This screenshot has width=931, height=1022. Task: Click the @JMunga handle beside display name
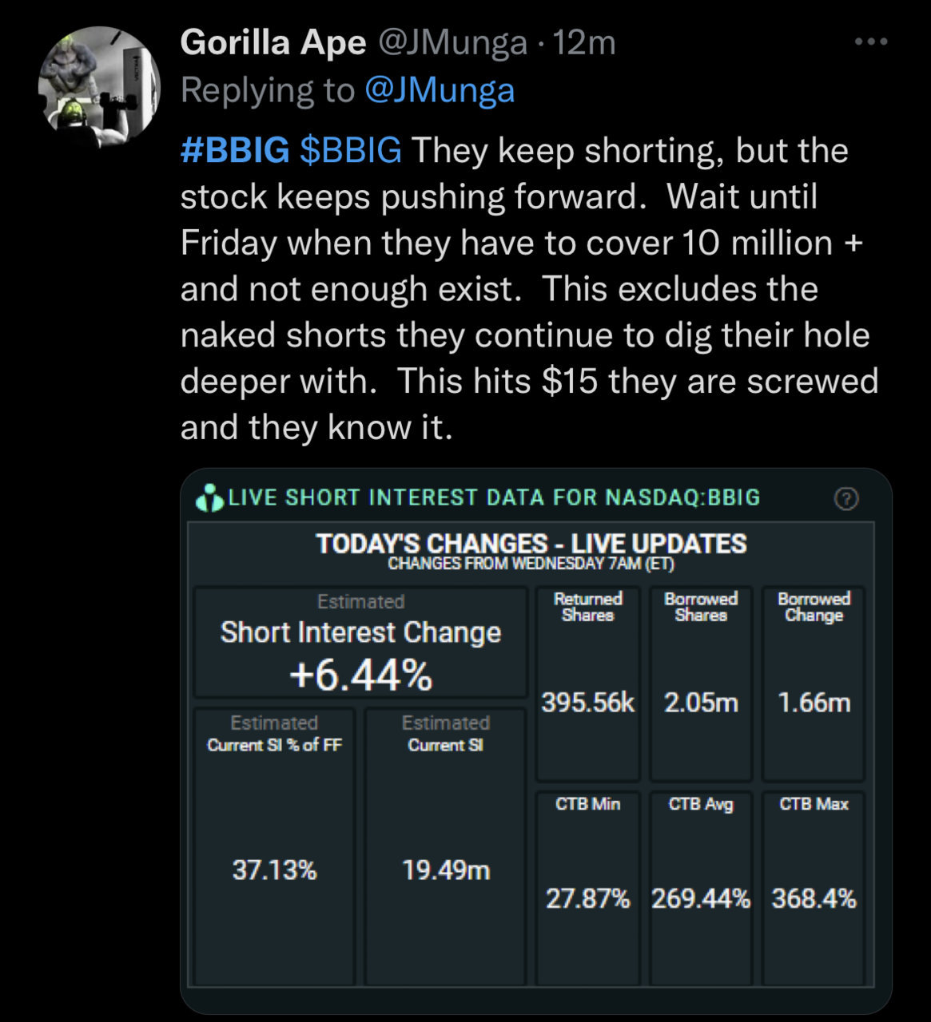pos(452,42)
